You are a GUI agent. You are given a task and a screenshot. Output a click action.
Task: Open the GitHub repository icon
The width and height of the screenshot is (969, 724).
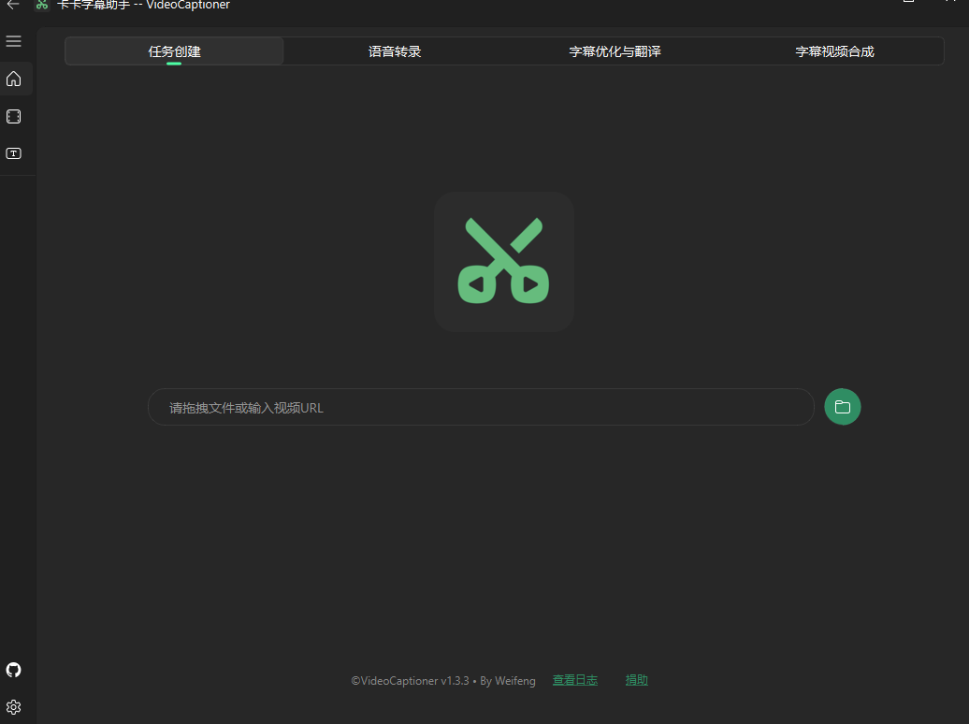click(14, 670)
